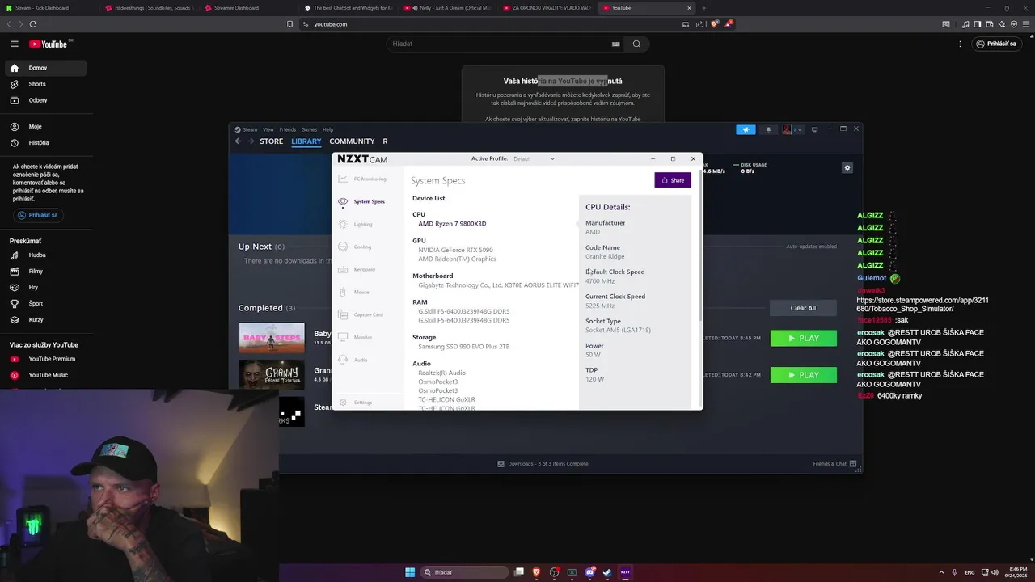Open YouTube hamburger menu
The height and width of the screenshot is (582, 1035).
(x=15, y=44)
